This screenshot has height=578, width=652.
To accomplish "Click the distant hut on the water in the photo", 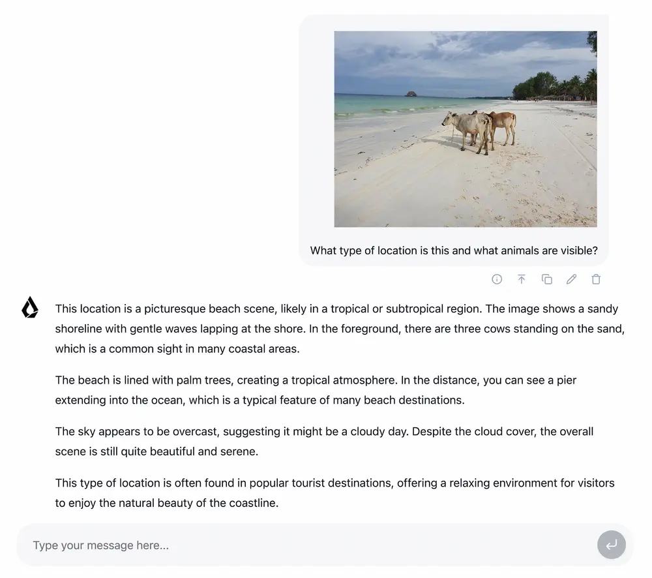I will click(411, 94).
